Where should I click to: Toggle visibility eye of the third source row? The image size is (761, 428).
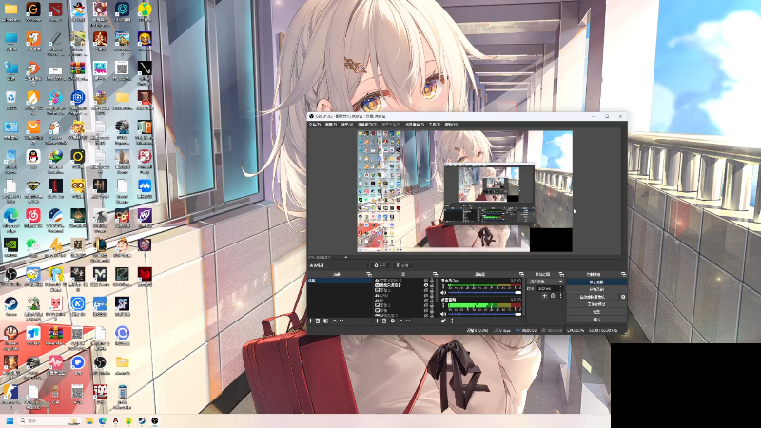[x=425, y=290]
